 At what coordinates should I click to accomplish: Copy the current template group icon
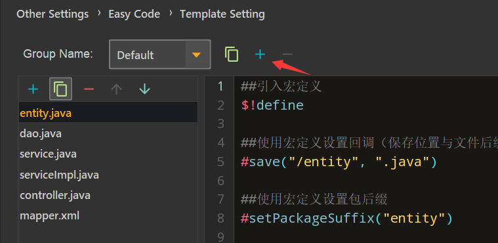[x=232, y=55]
